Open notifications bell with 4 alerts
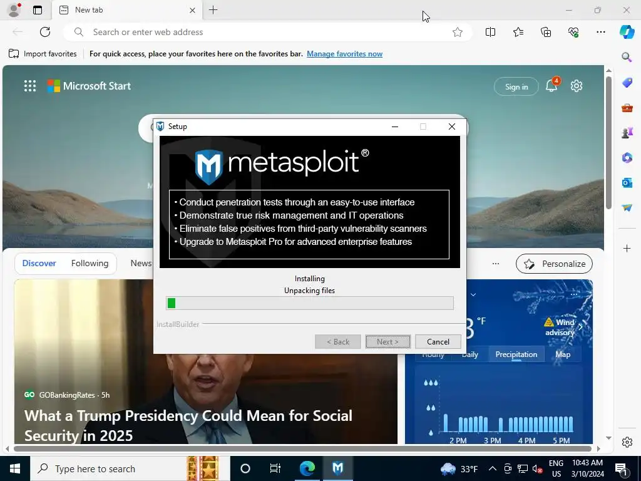This screenshot has width=641, height=481. pyautogui.click(x=551, y=85)
